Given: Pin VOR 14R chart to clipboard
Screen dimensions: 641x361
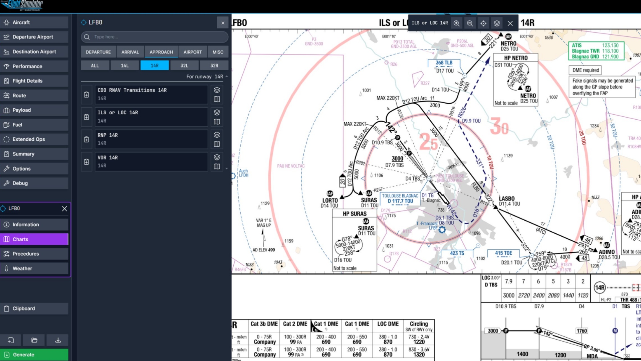Looking at the screenshot, I should [x=86, y=162].
